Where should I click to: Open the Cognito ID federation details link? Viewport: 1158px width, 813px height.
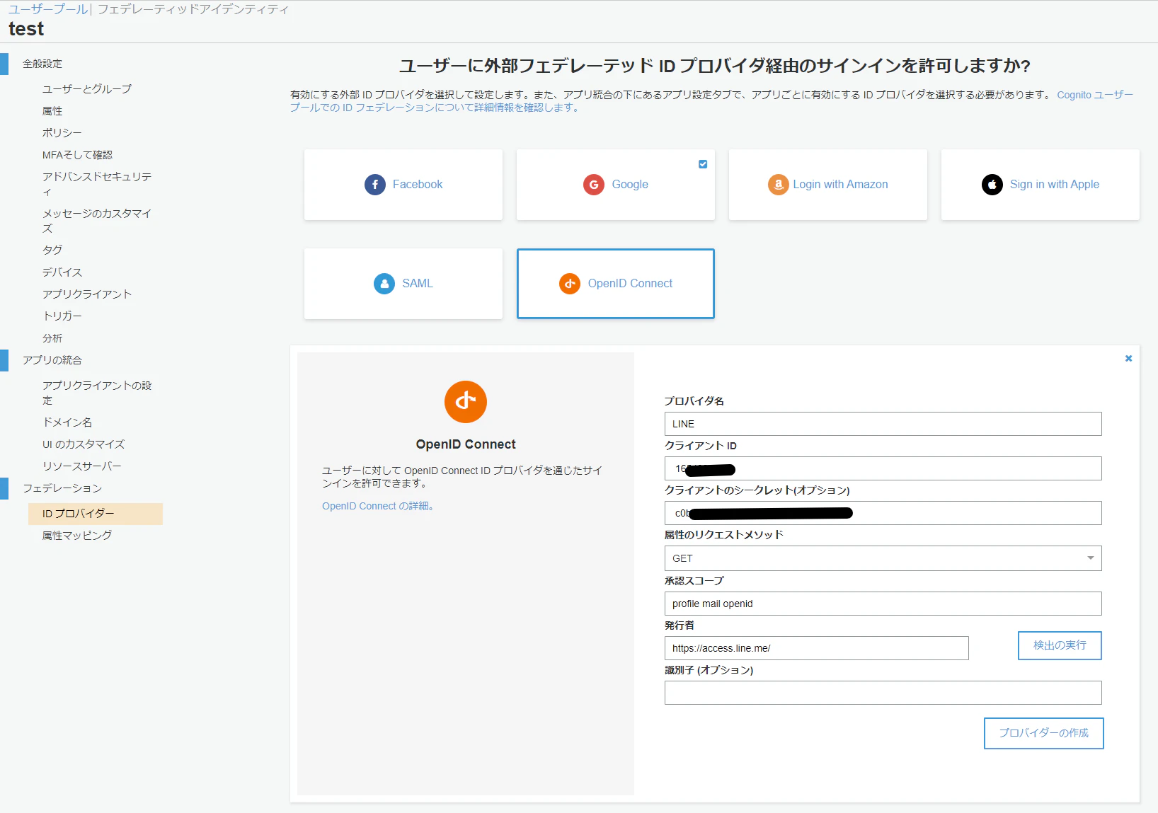tap(711, 101)
